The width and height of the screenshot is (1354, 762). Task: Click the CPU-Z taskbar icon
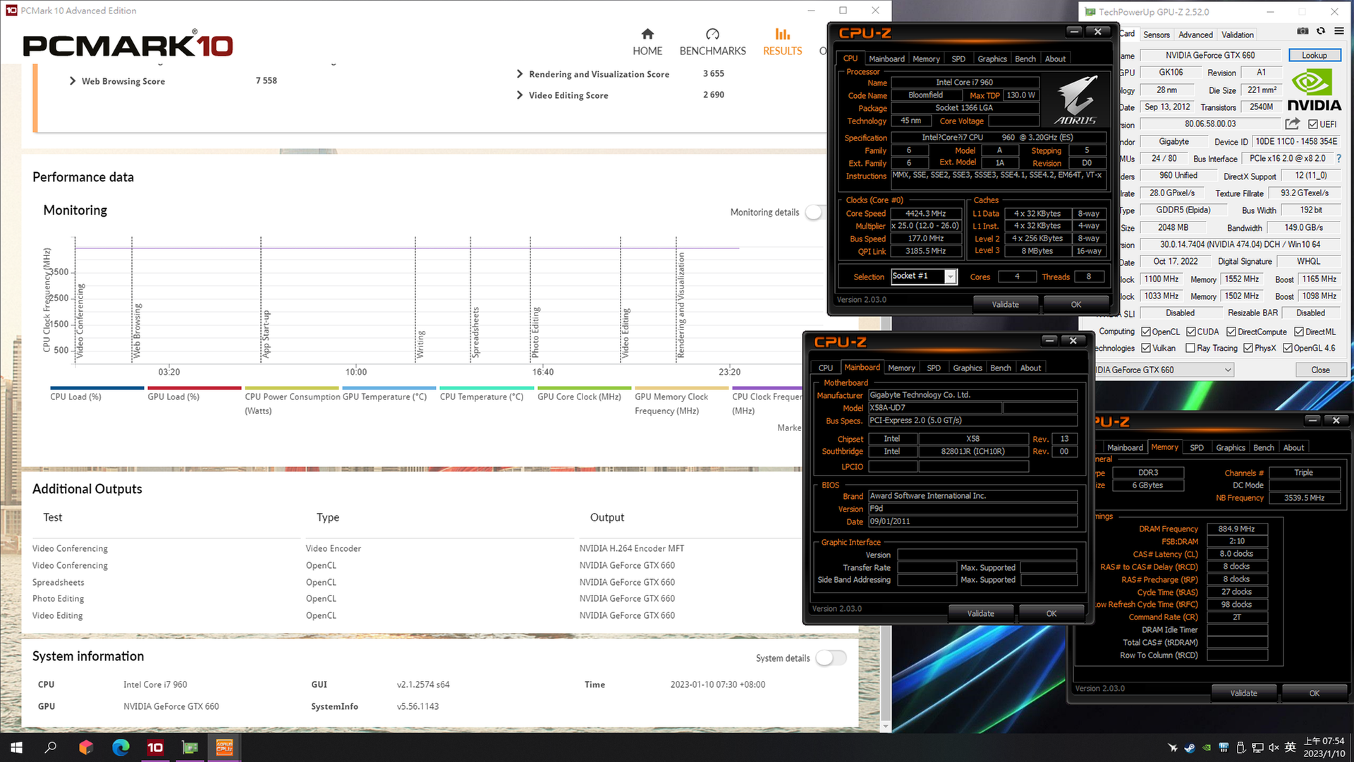tap(224, 747)
